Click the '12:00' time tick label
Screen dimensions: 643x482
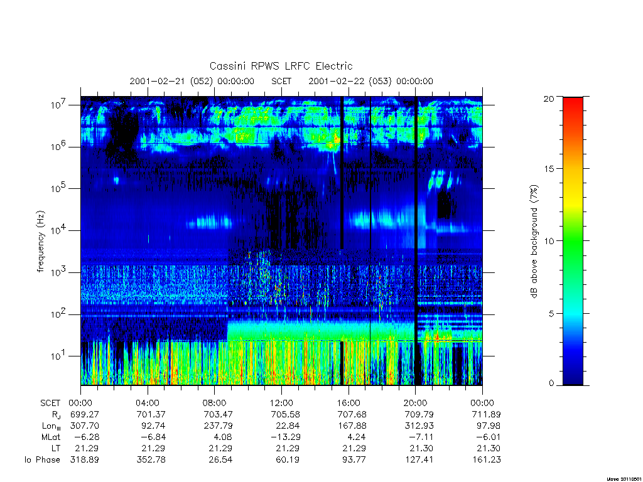pos(281,403)
